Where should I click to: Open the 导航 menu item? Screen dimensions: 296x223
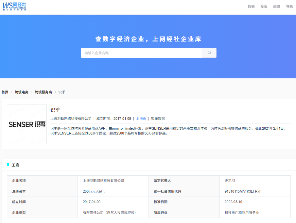point(289,7)
